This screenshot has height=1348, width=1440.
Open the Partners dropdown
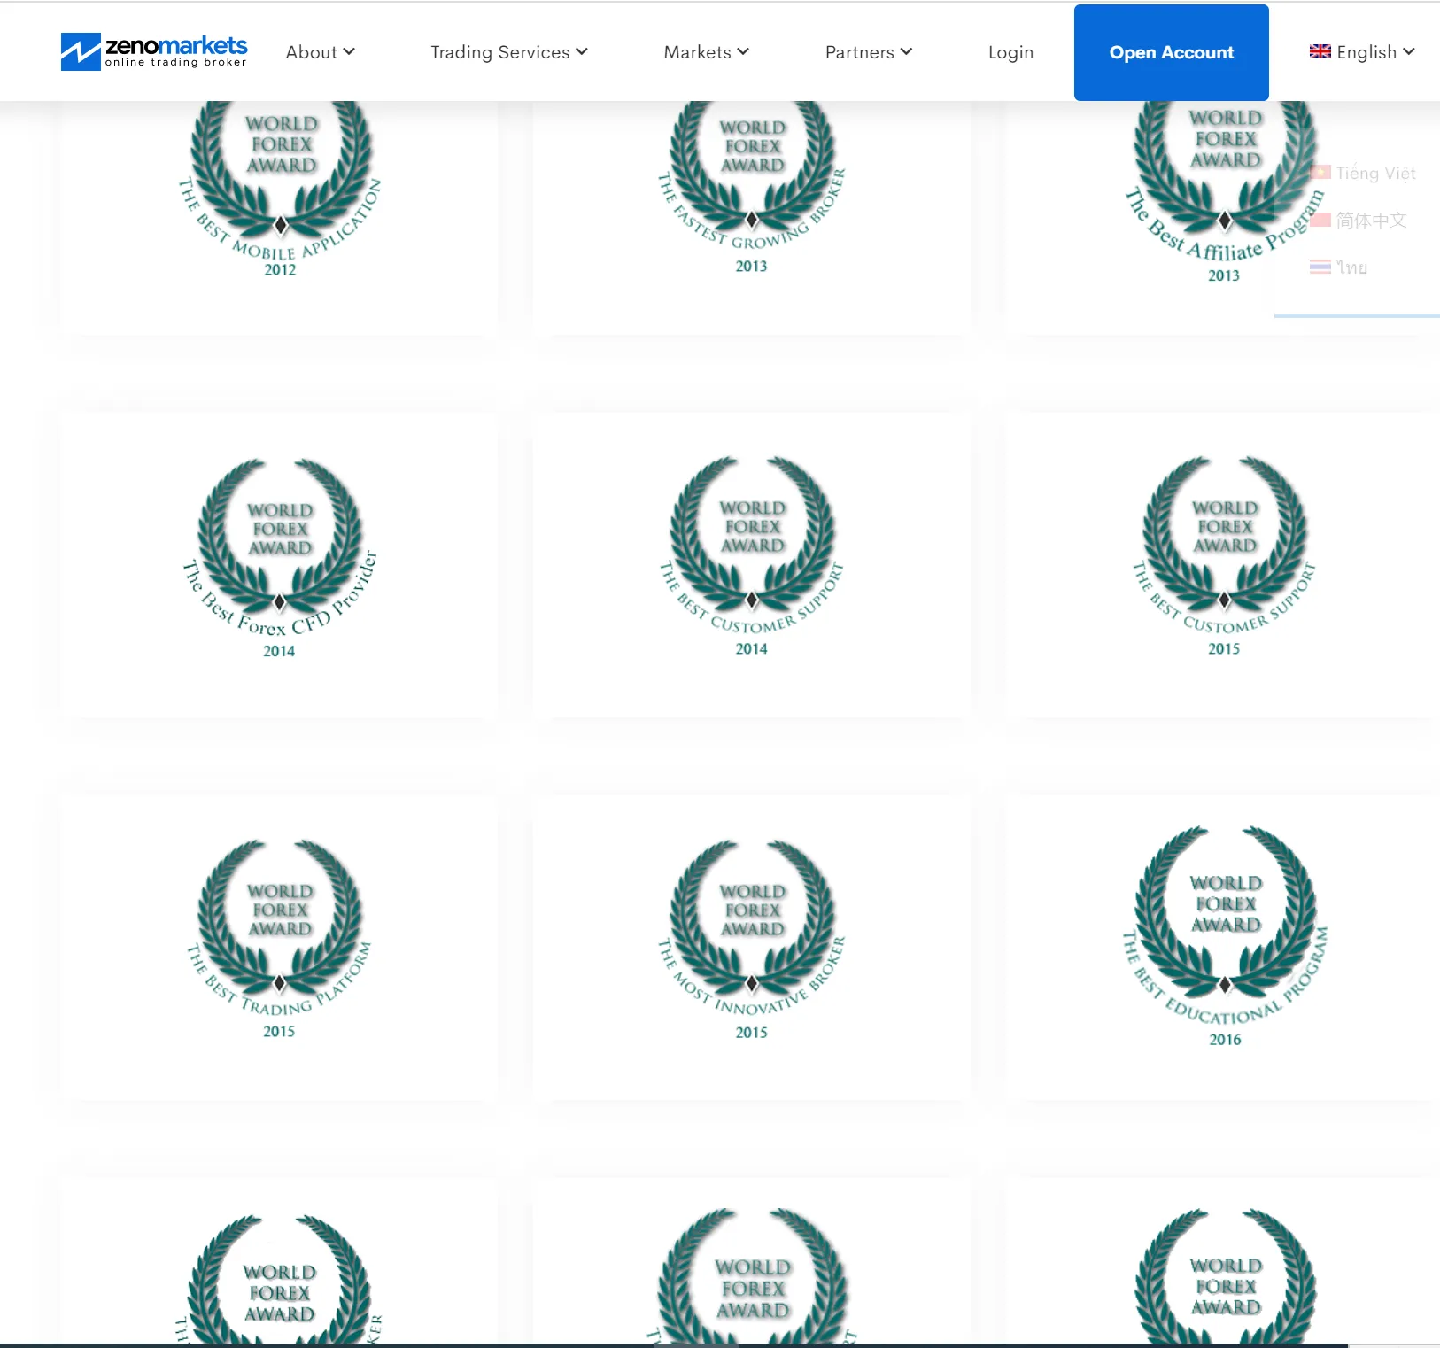click(x=869, y=52)
